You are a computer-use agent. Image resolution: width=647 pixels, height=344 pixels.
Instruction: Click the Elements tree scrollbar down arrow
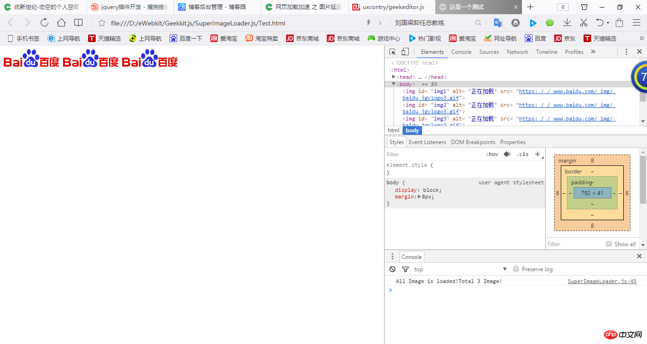click(x=643, y=121)
